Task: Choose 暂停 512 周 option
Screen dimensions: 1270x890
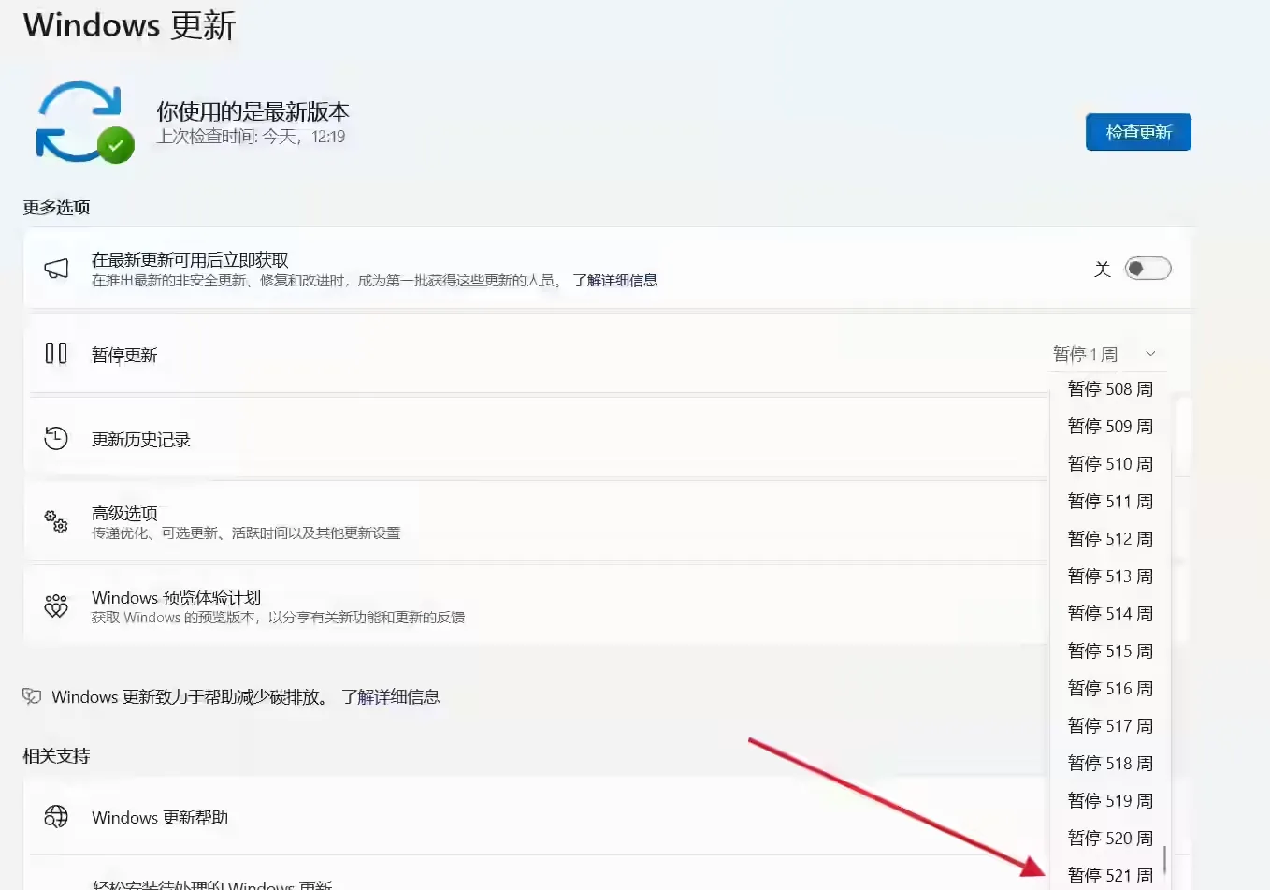Action: pyautogui.click(x=1111, y=538)
